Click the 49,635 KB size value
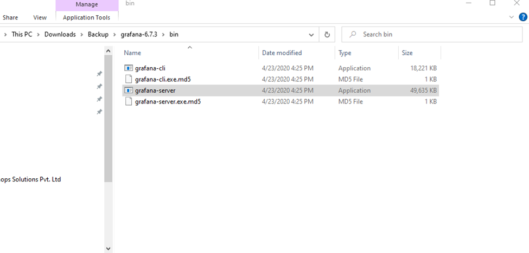 coord(423,90)
